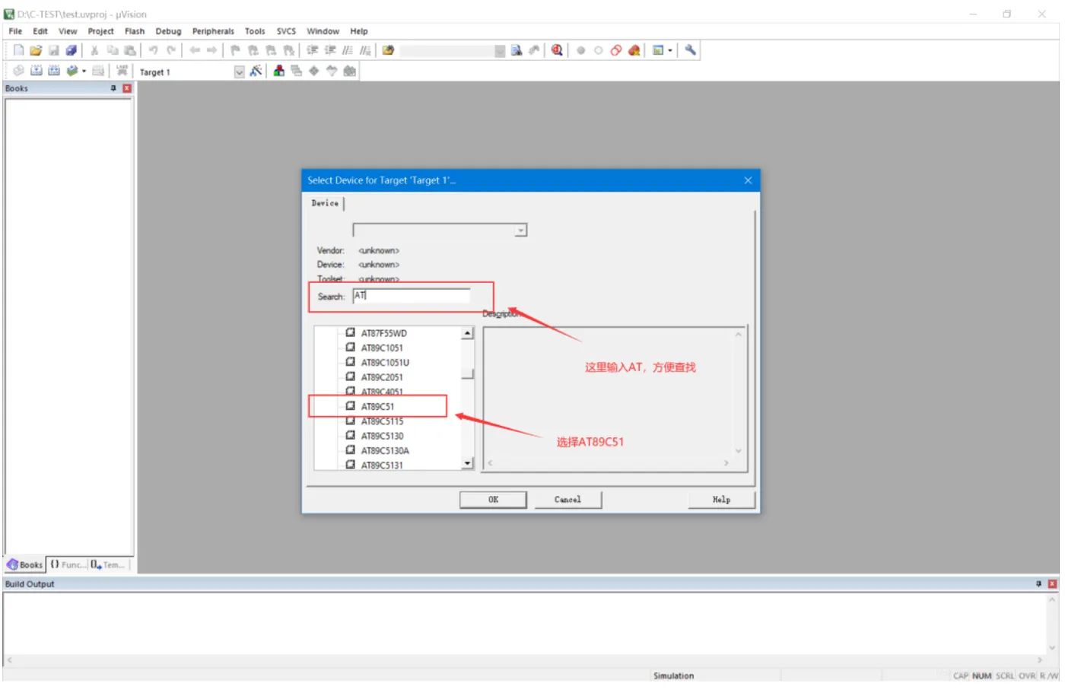Click the Save icon
Viewport: 1065px width, 699px height.
[53, 50]
